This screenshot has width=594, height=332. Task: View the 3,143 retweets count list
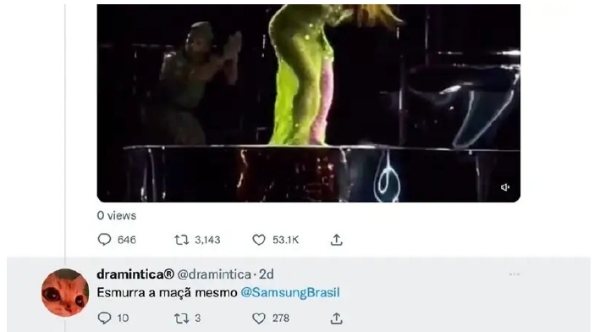(x=207, y=240)
